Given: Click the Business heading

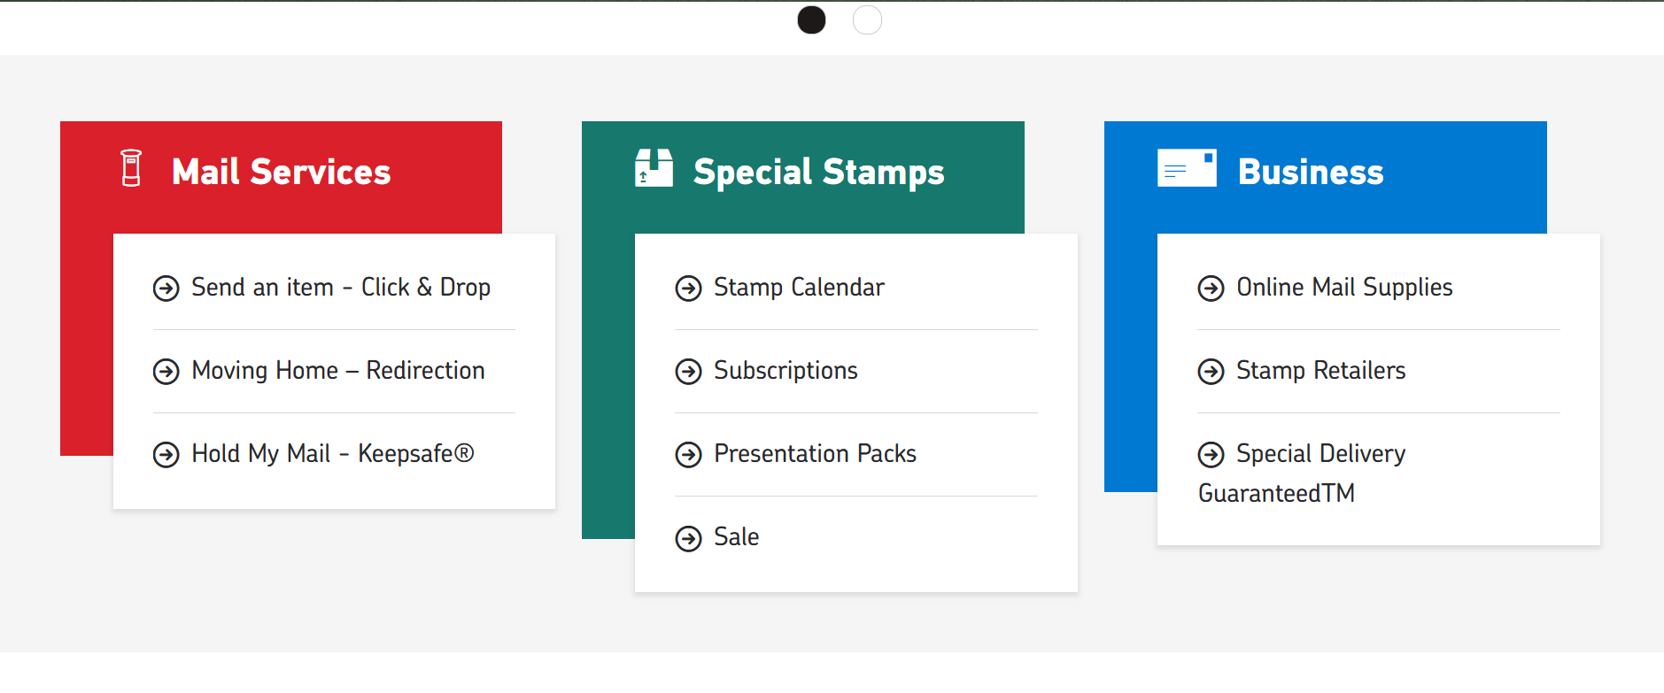Looking at the screenshot, I should (x=1310, y=172).
